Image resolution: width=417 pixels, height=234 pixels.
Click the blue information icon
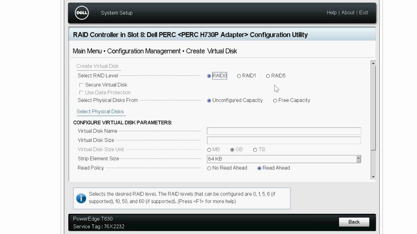coord(81,198)
